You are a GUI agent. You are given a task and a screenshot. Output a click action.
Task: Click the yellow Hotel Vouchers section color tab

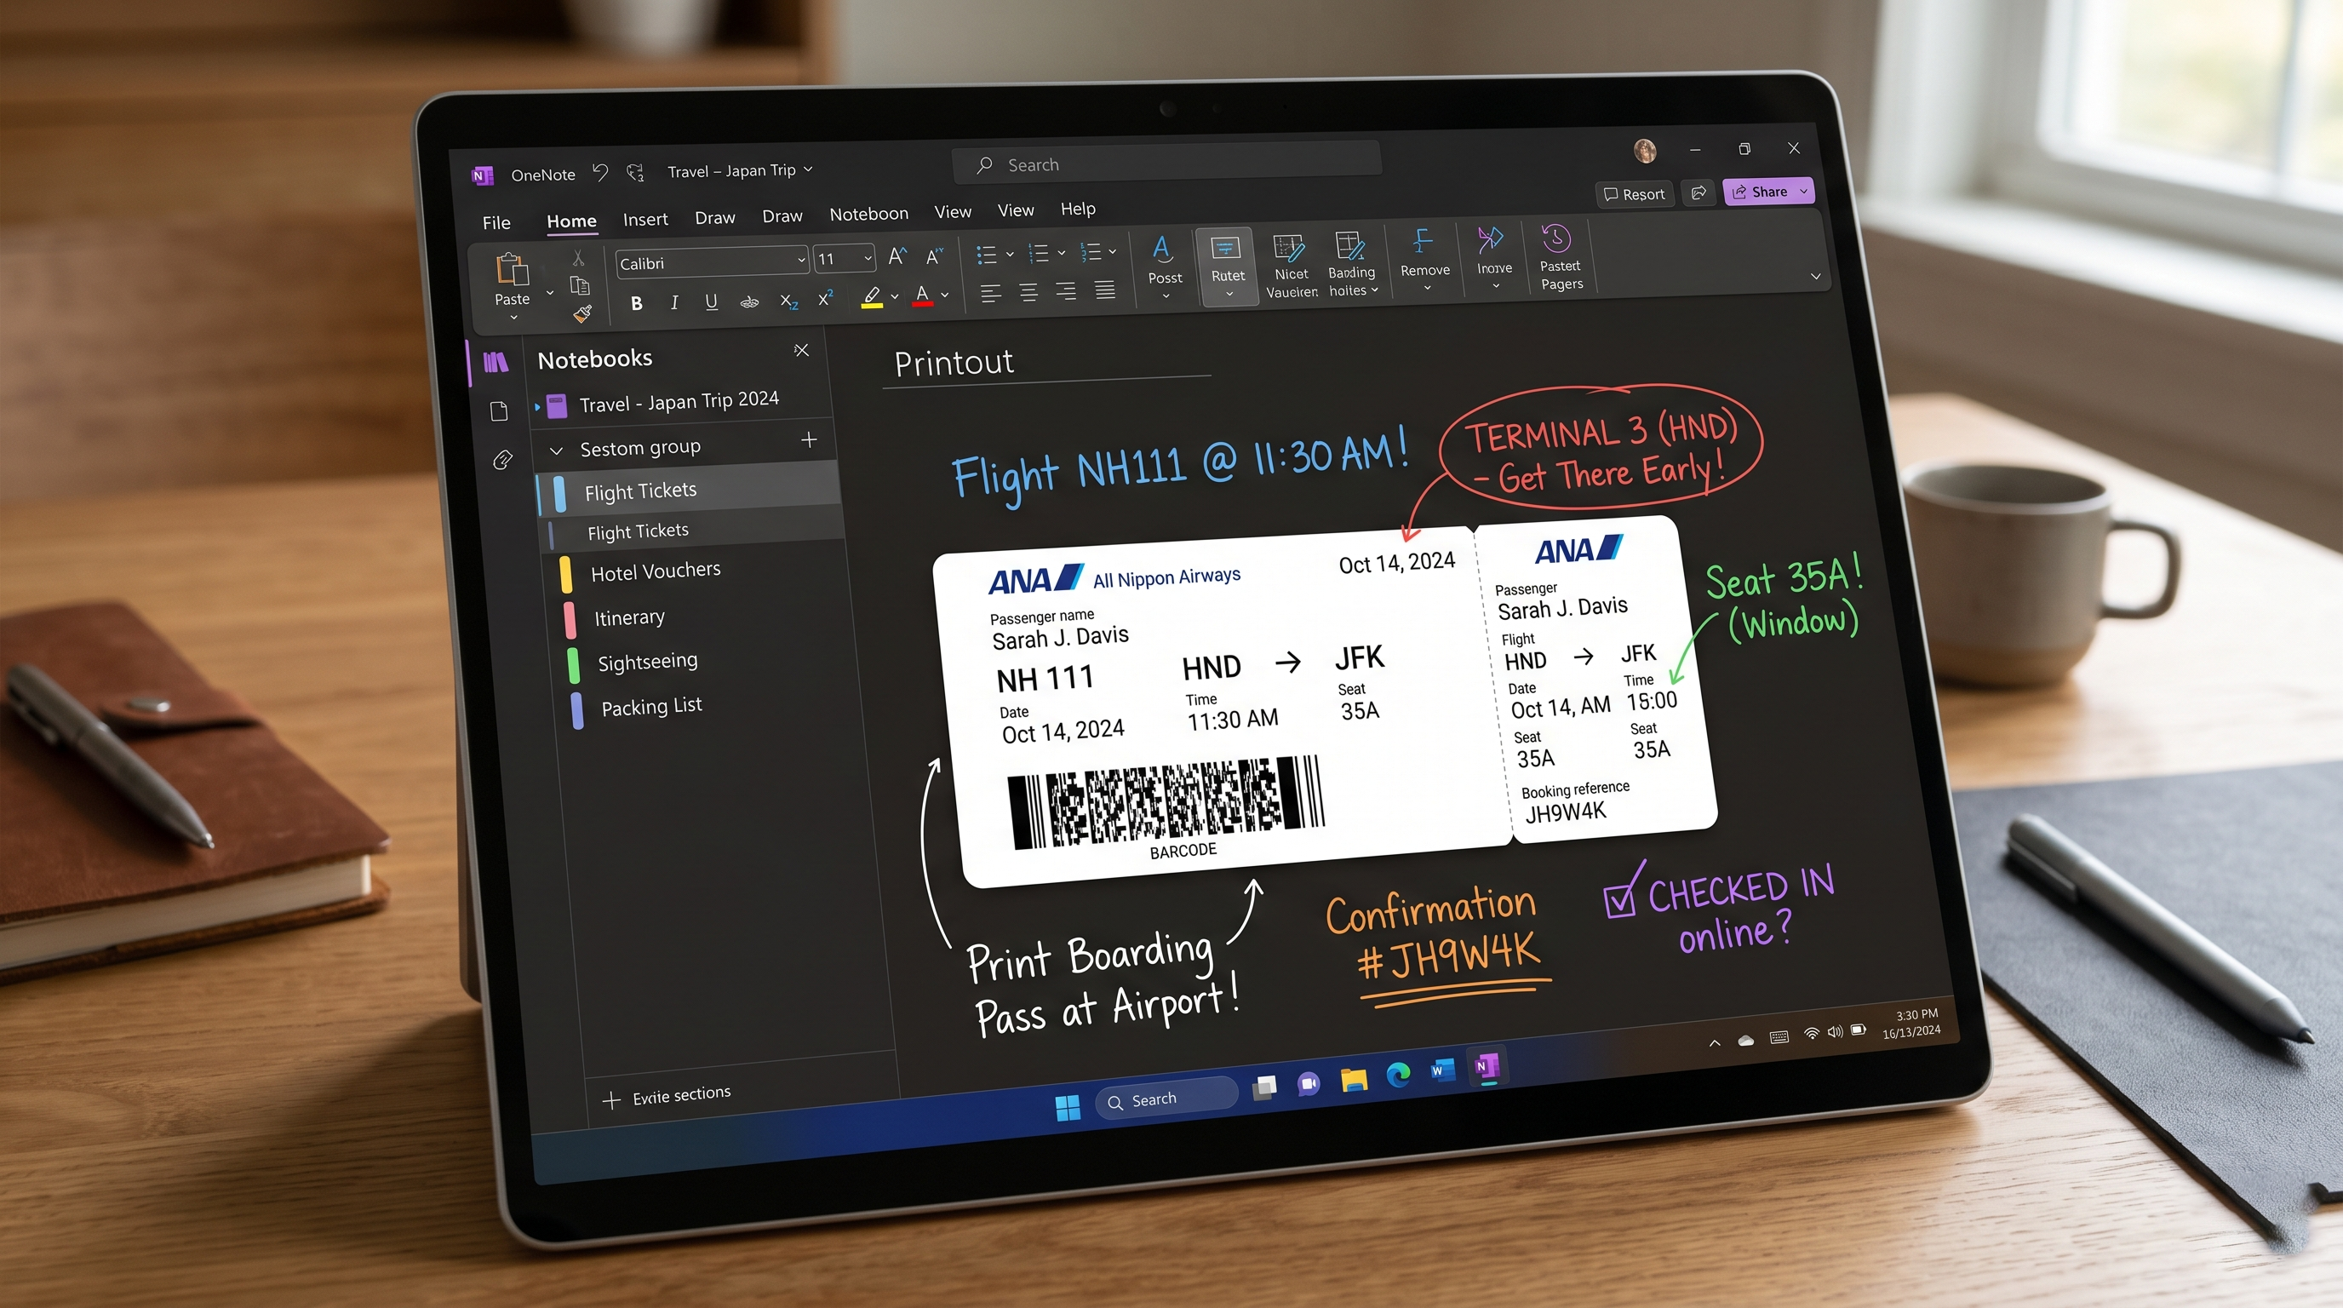point(564,574)
